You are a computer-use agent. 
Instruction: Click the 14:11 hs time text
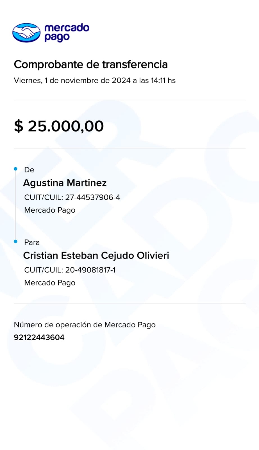click(163, 80)
